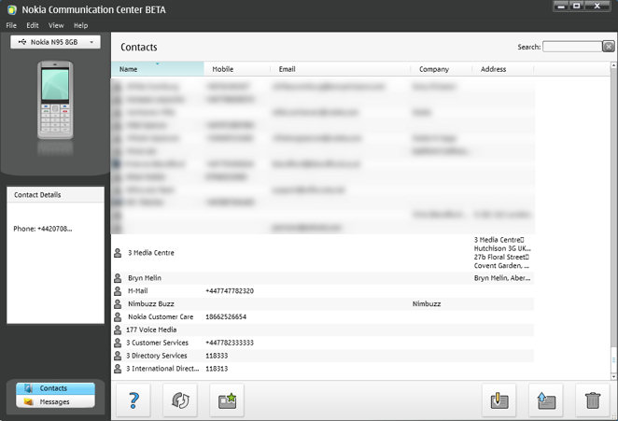The height and width of the screenshot is (421, 618).
Task: Click the new contact card icon
Action: (227, 400)
